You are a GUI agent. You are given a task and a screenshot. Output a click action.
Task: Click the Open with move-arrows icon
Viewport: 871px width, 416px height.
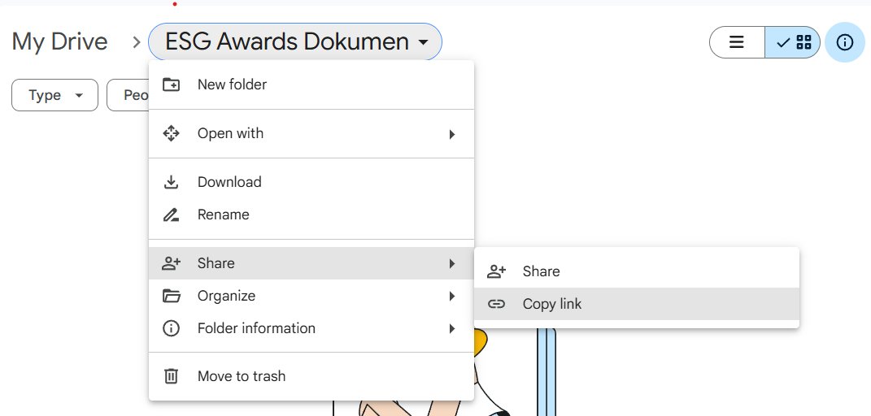(x=171, y=133)
